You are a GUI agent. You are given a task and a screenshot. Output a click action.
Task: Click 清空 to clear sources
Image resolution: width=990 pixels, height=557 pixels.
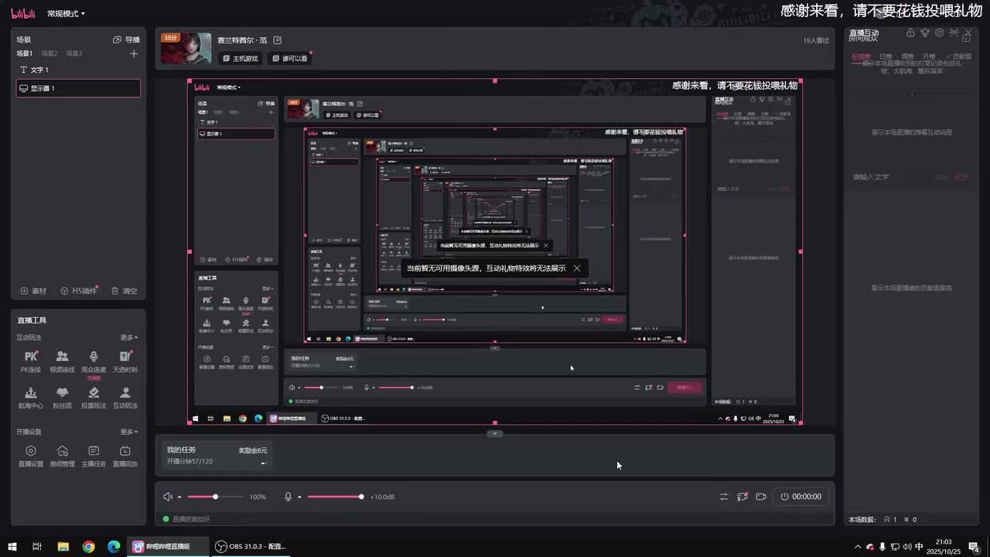(x=124, y=291)
